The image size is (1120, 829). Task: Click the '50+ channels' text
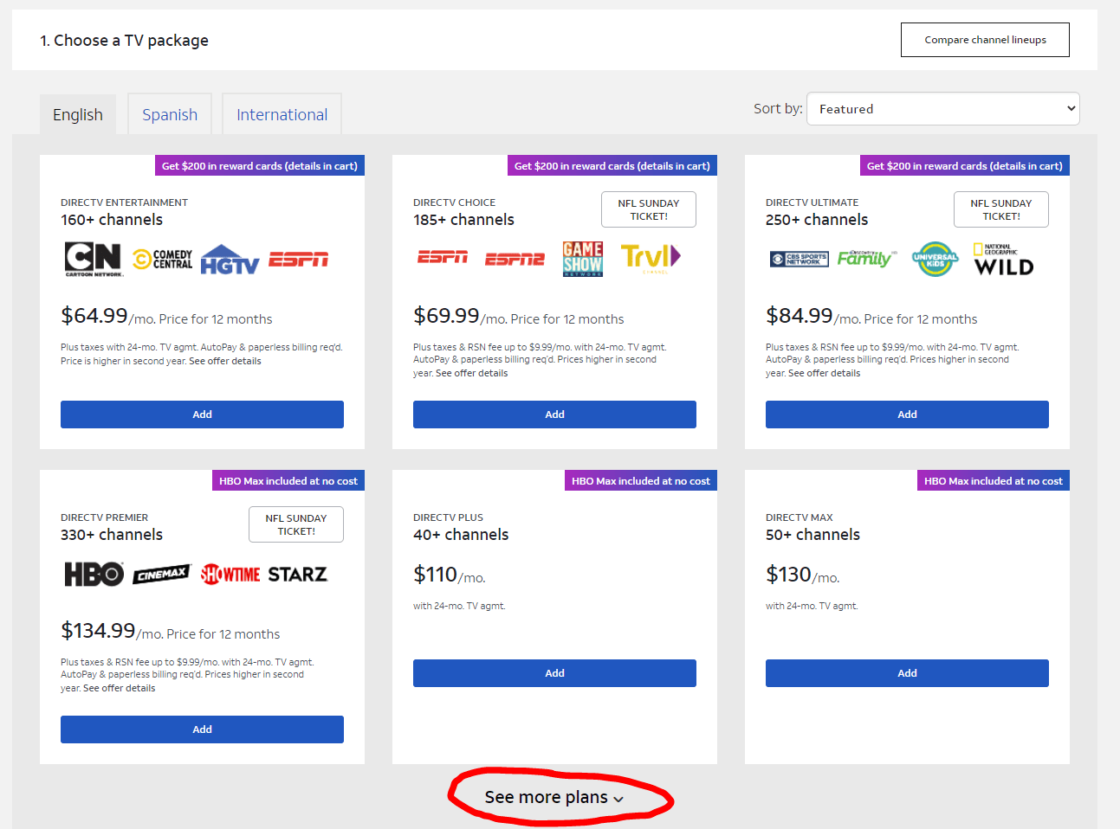pos(812,535)
